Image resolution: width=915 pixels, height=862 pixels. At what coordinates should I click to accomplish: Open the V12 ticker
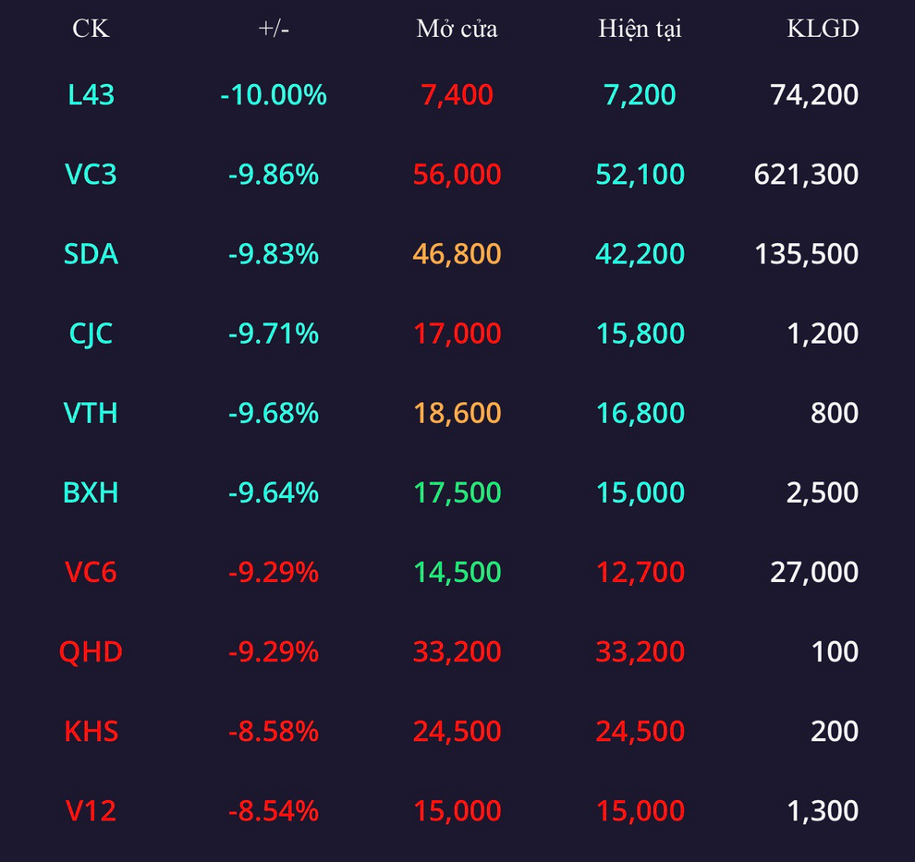click(x=91, y=810)
